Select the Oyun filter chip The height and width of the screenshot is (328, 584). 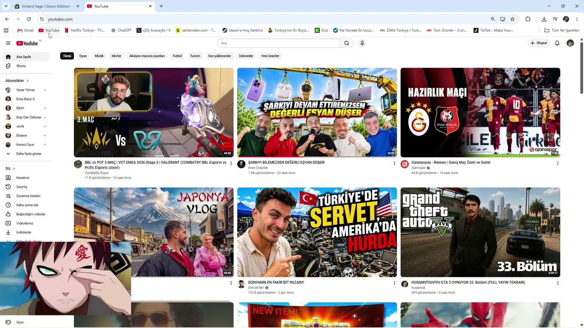[83, 56]
